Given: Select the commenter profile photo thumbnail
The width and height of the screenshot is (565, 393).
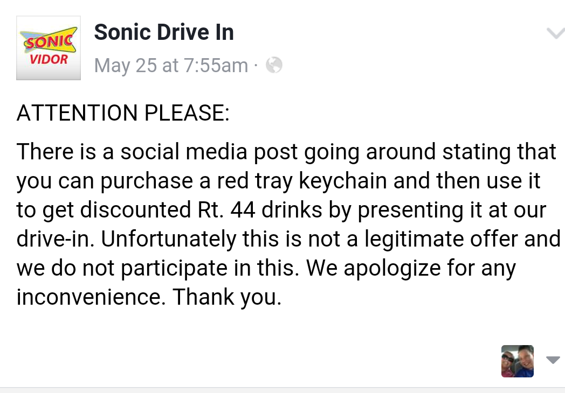Looking at the screenshot, I should (x=518, y=361).
